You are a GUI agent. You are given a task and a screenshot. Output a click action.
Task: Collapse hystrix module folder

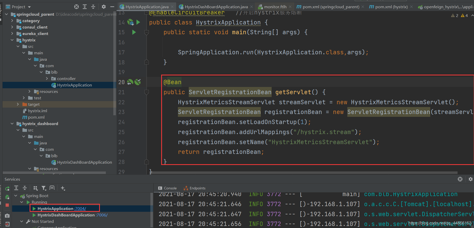pos(12,40)
